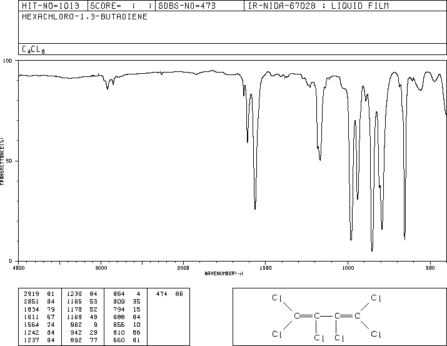Select peak value 1611 in the table
Image resolution: width=447 pixels, height=346 pixels.
pos(31,317)
